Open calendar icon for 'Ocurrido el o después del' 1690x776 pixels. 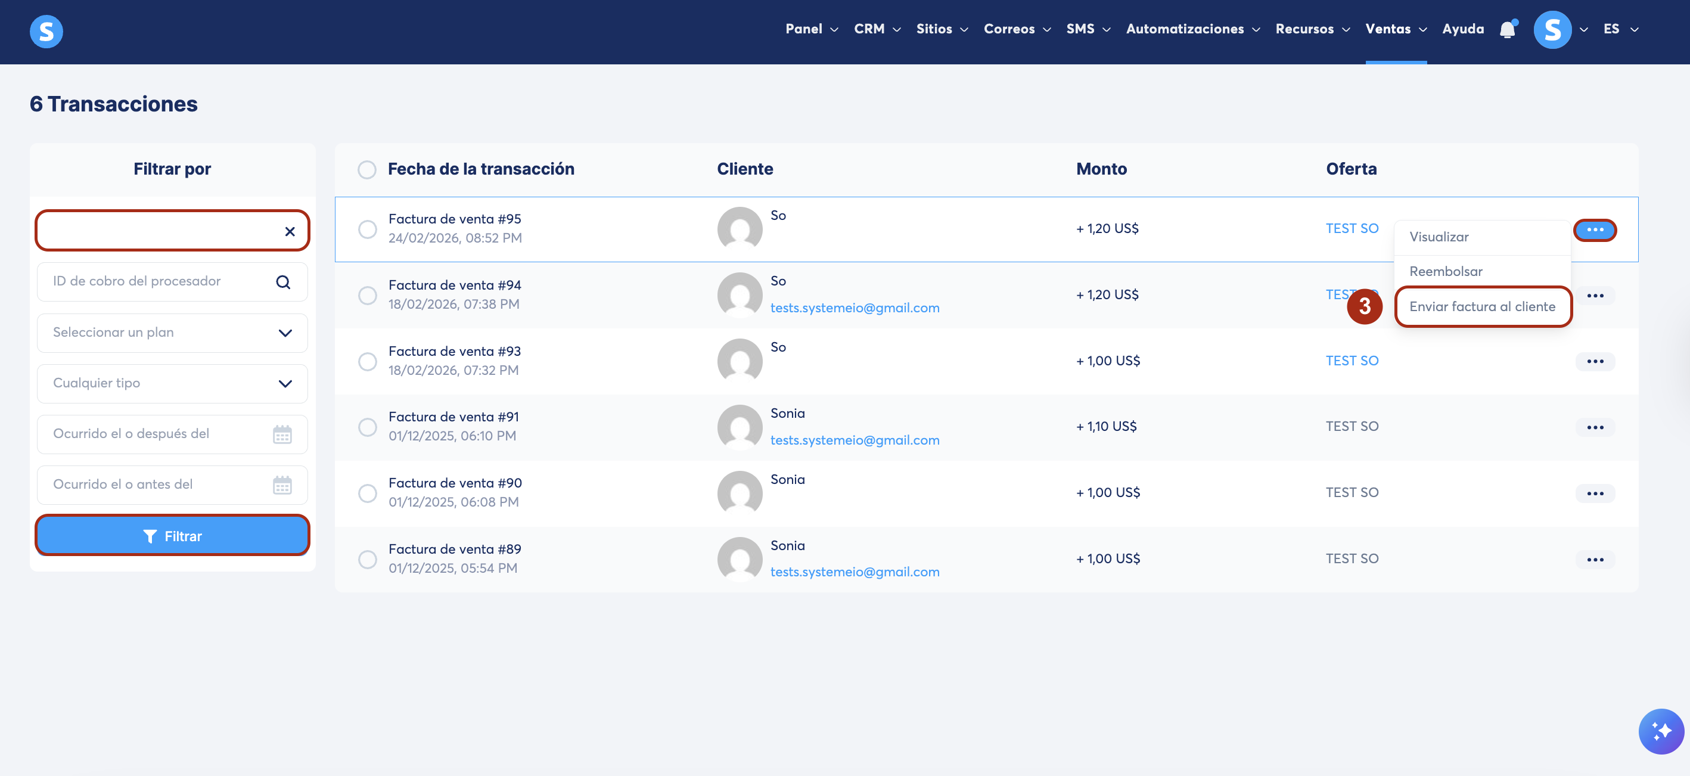pos(282,434)
